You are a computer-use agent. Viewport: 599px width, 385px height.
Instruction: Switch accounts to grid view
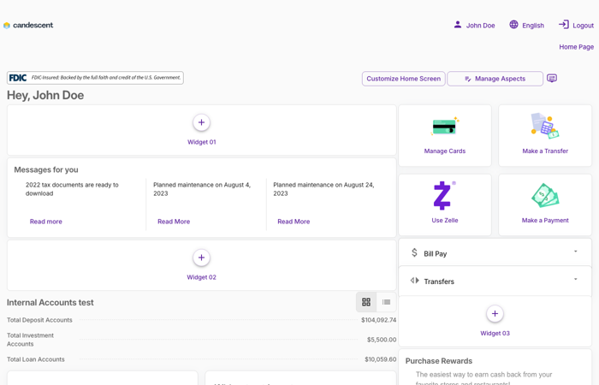point(366,302)
